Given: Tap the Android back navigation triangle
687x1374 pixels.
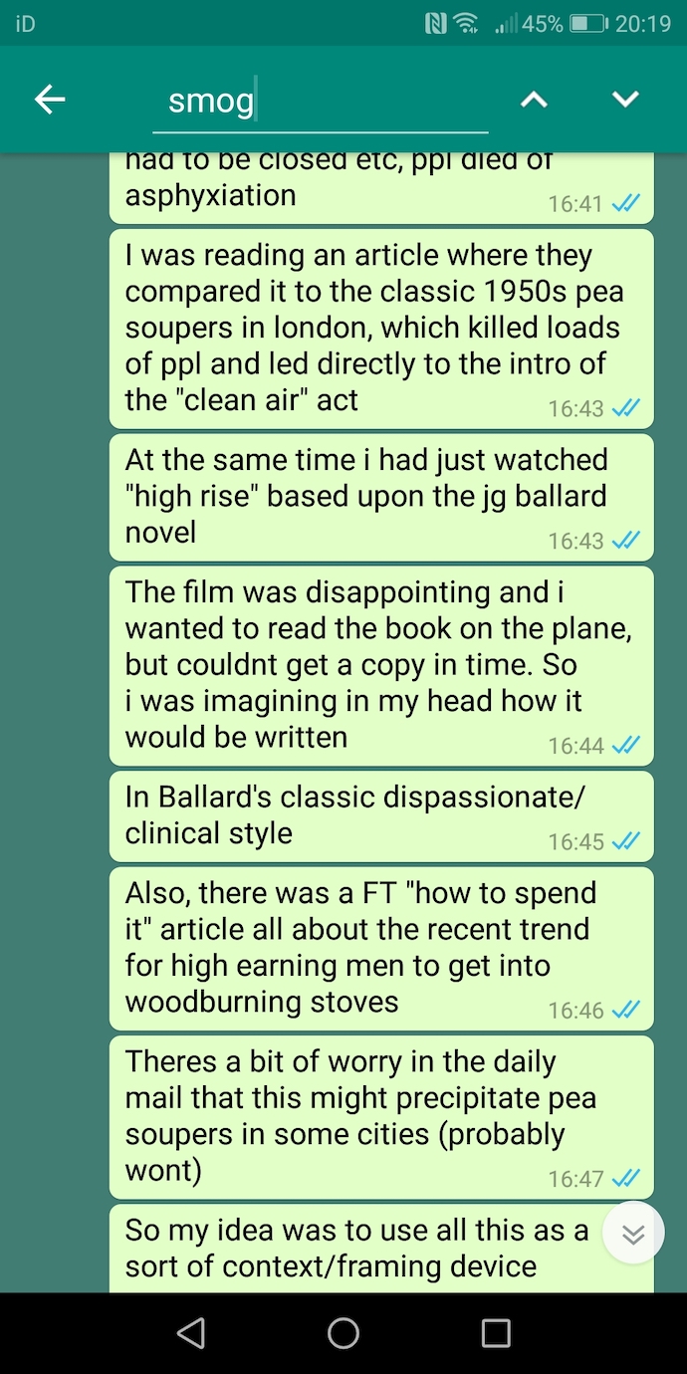Looking at the screenshot, I should point(190,1333).
